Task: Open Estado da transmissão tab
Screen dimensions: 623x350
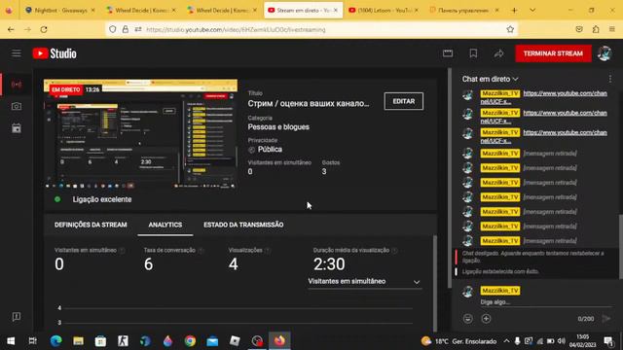Action: (x=243, y=225)
